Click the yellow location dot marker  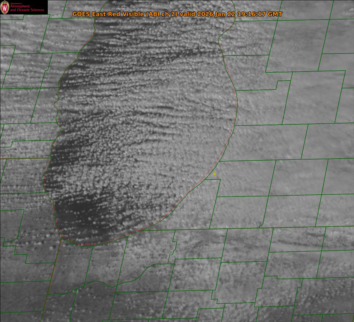(214, 174)
